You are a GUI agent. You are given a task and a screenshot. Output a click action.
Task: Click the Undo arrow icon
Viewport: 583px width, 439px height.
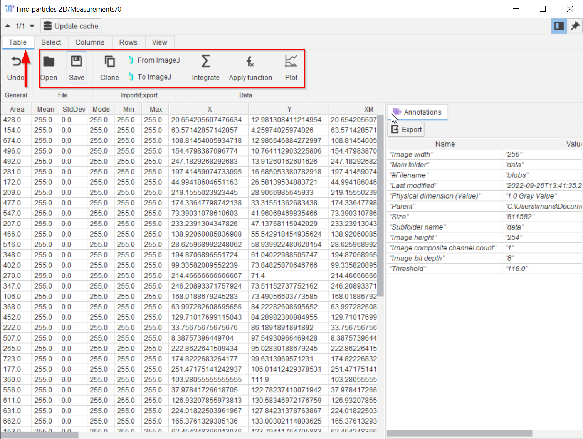16,62
